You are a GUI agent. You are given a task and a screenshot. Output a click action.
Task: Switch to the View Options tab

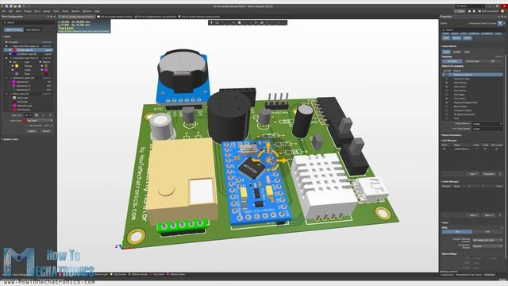pos(33,30)
